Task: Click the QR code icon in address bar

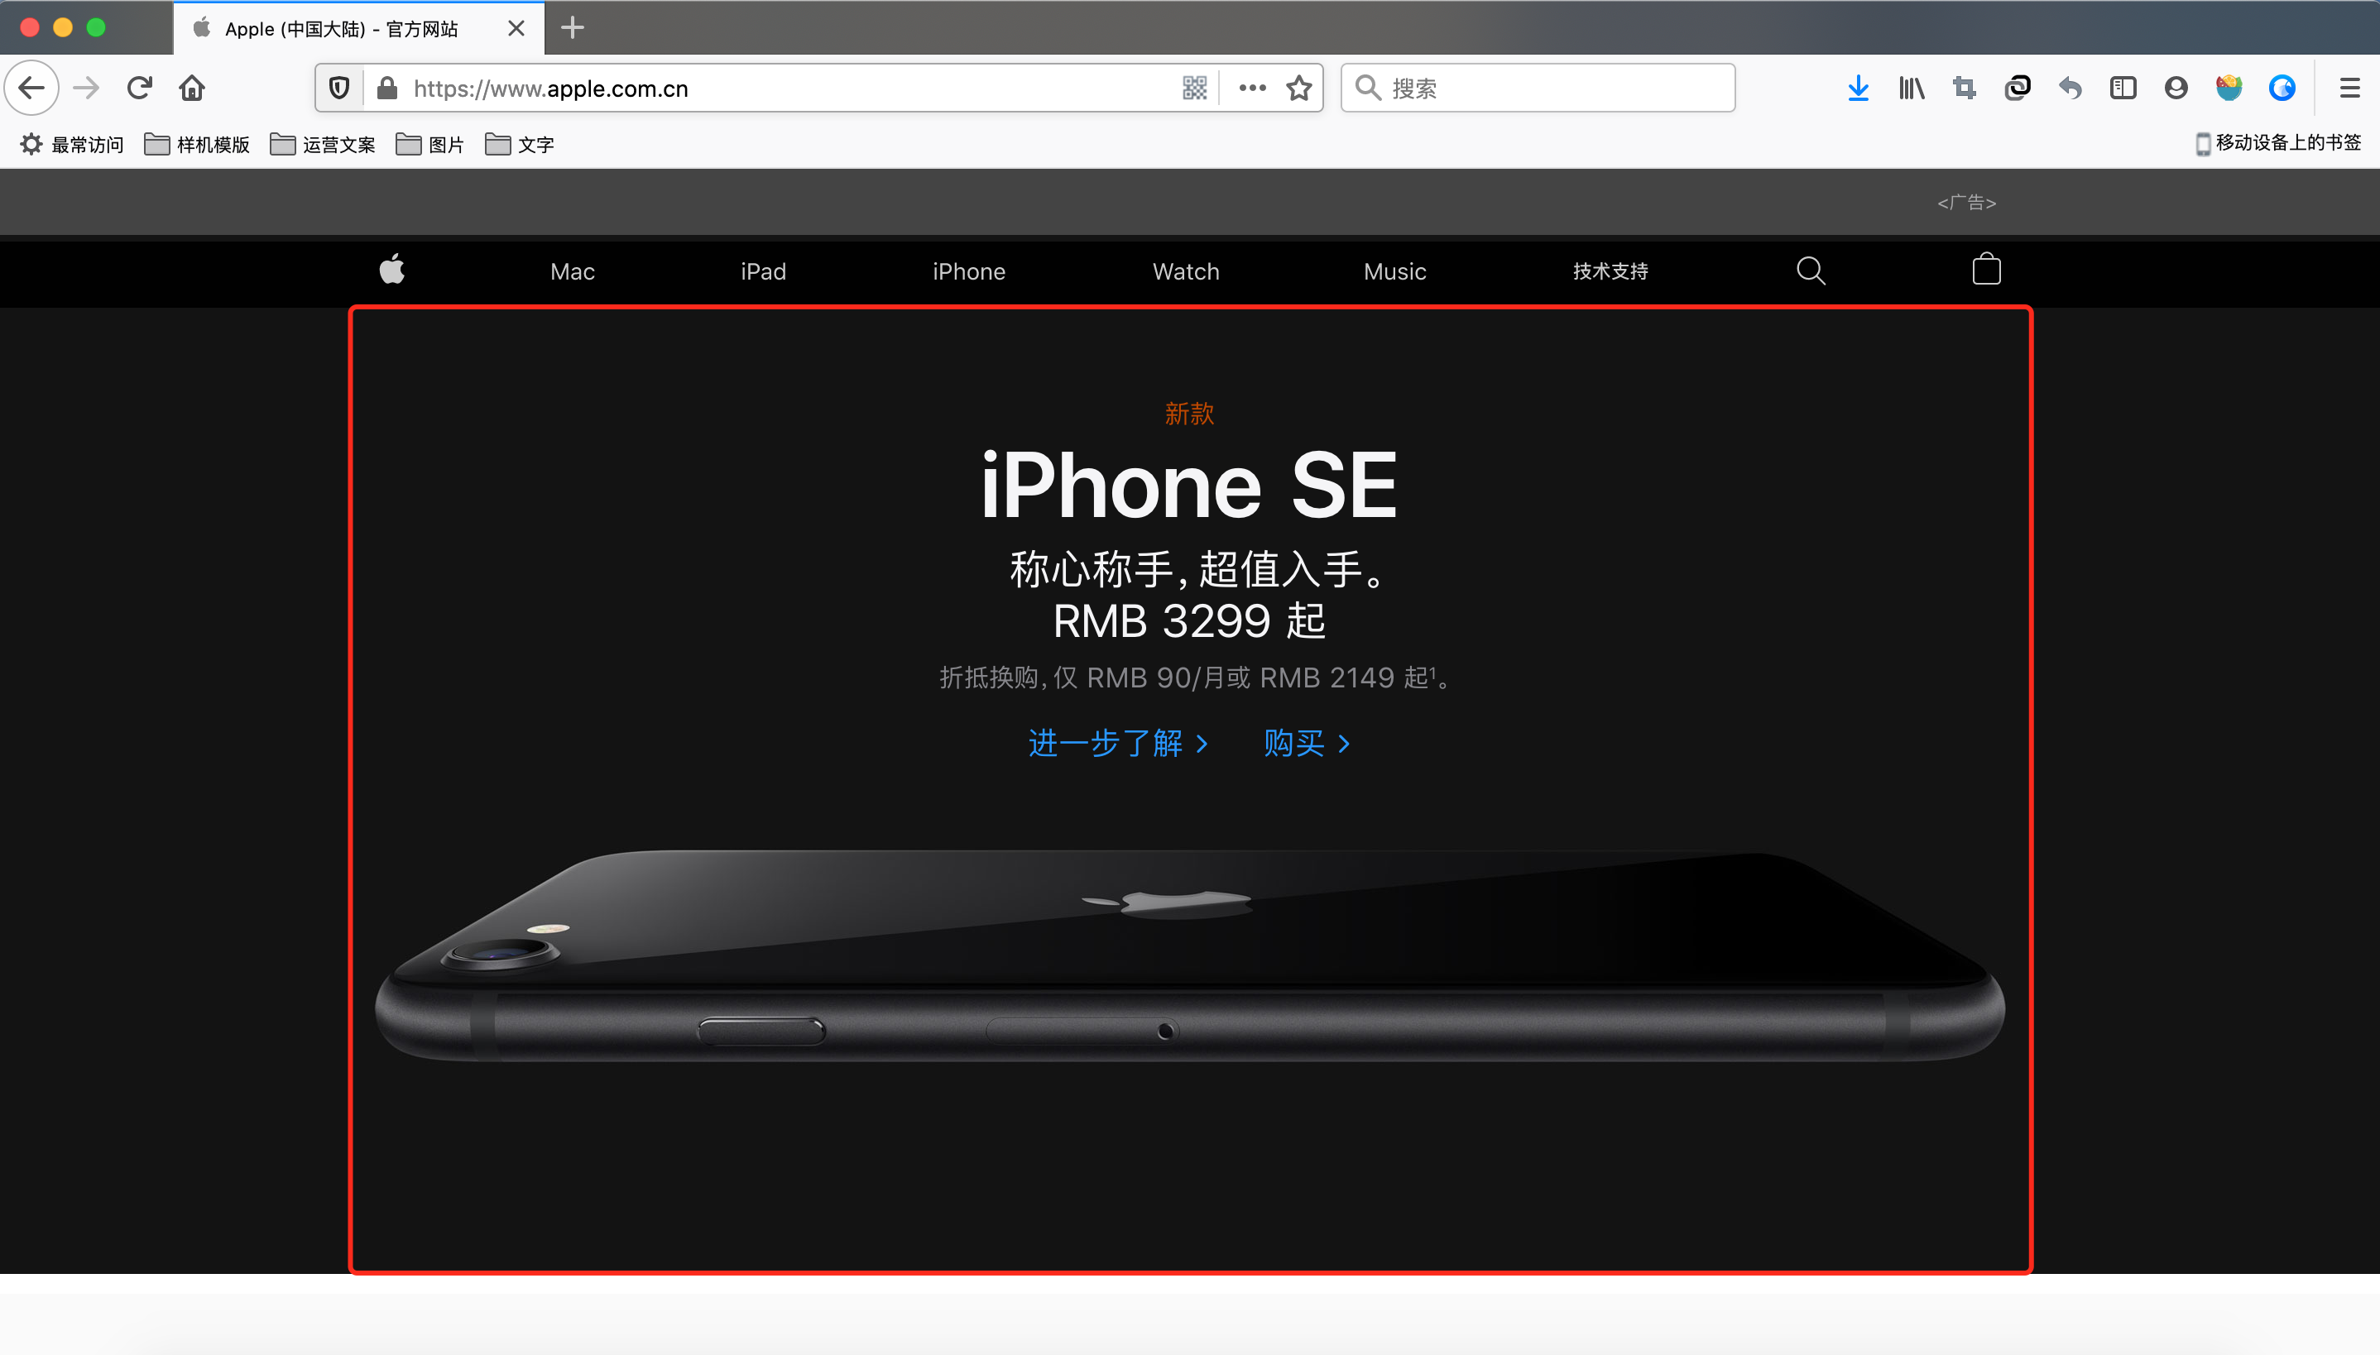Action: pyautogui.click(x=1194, y=89)
